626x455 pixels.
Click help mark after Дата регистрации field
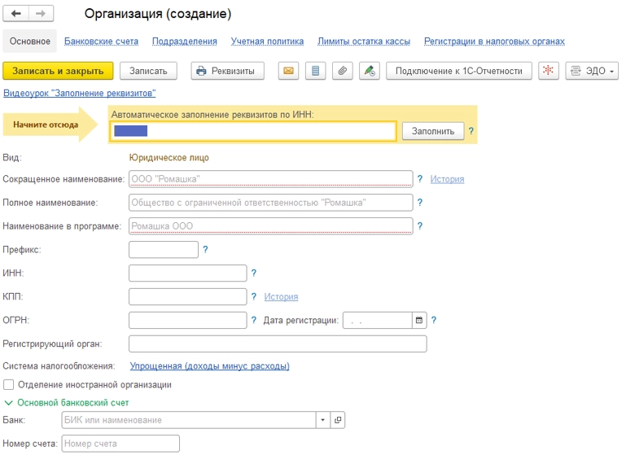pos(434,320)
